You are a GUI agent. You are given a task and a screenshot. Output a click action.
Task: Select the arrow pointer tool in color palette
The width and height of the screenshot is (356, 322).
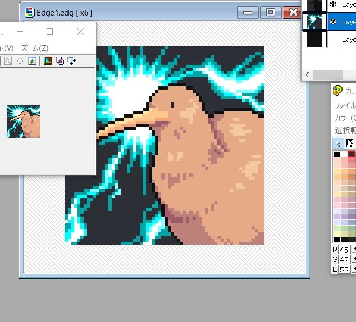338,143
